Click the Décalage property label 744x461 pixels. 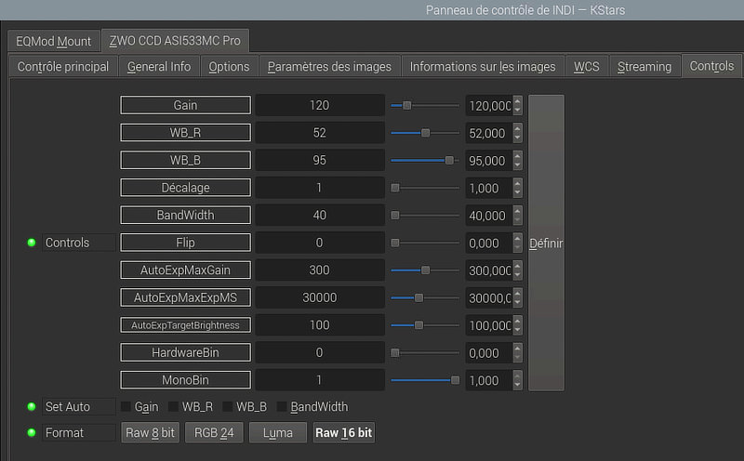pyautogui.click(x=185, y=188)
